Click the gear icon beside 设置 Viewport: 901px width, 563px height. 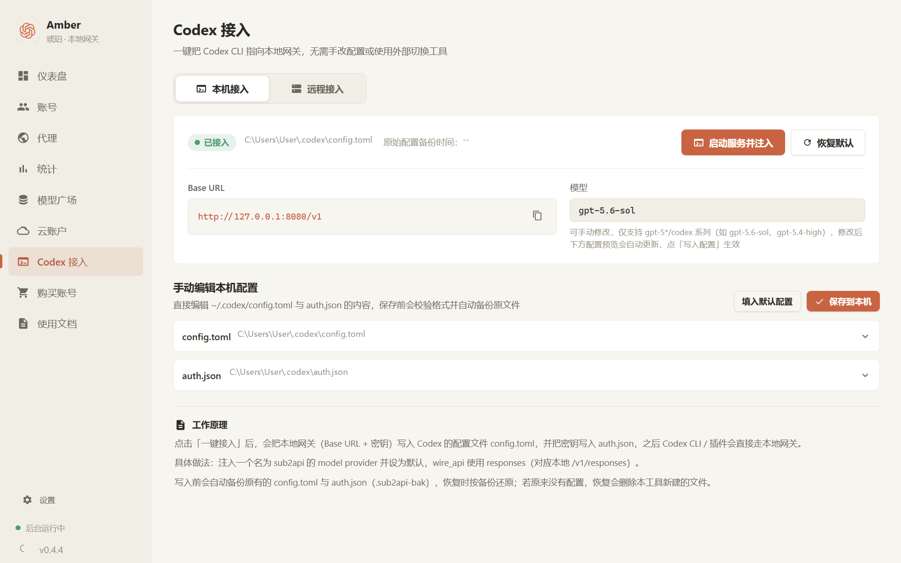point(27,500)
